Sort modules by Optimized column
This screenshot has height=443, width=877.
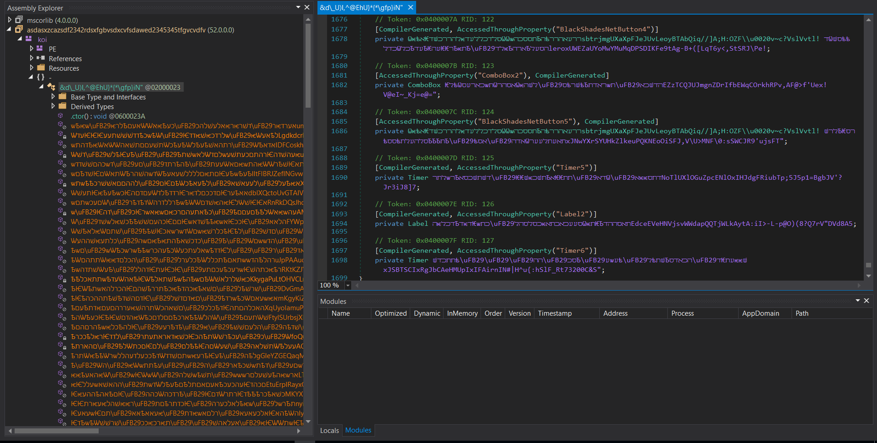tap(391, 313)
